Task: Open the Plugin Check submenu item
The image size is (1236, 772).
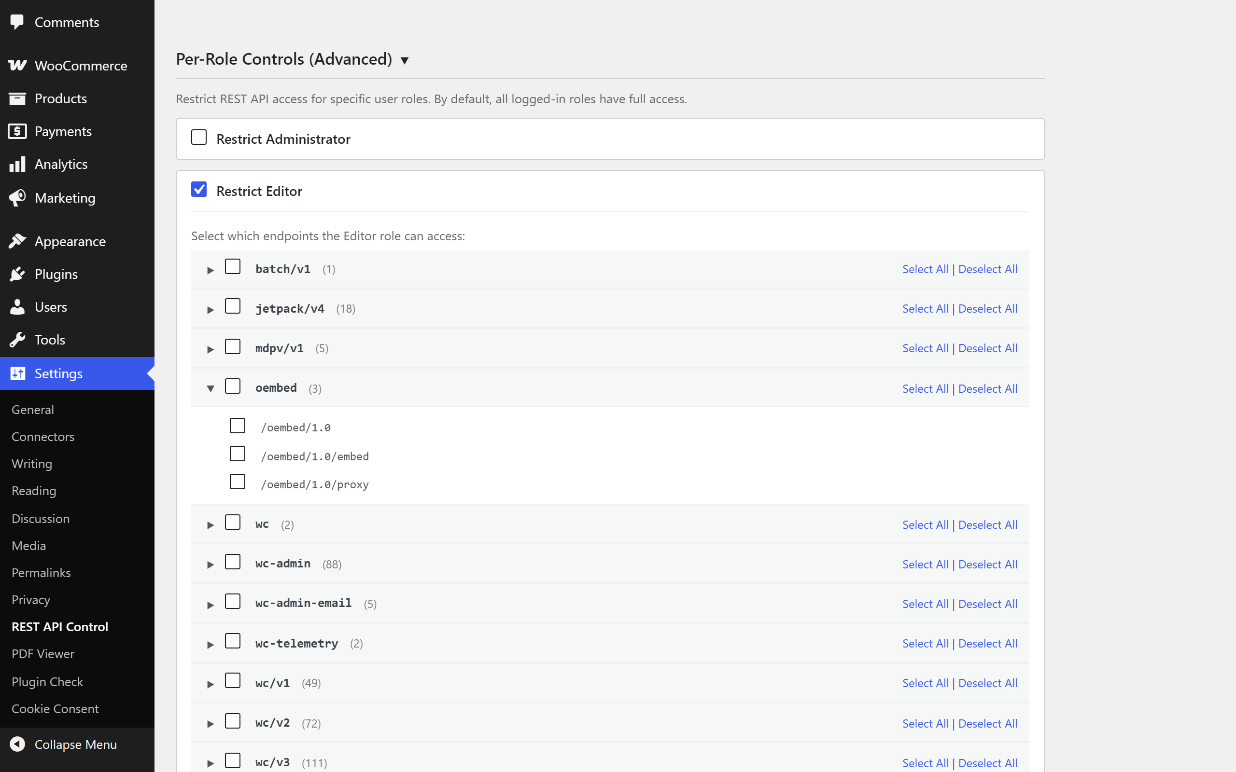Action: (47, 682)
